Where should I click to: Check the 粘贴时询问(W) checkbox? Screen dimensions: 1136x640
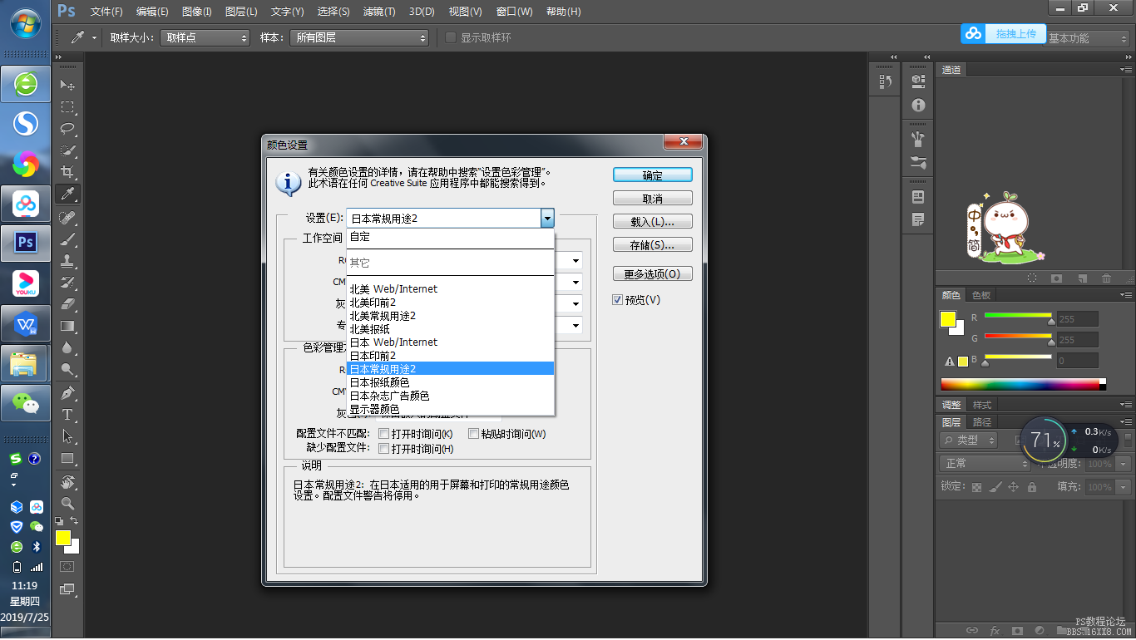473,434
